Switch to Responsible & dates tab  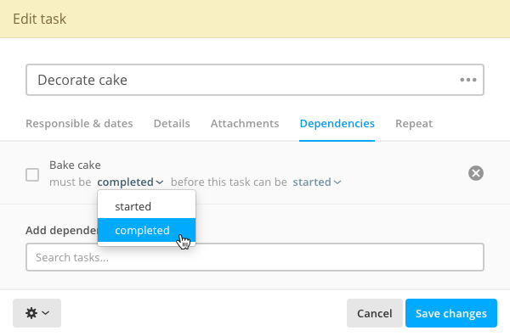(79, 124)
